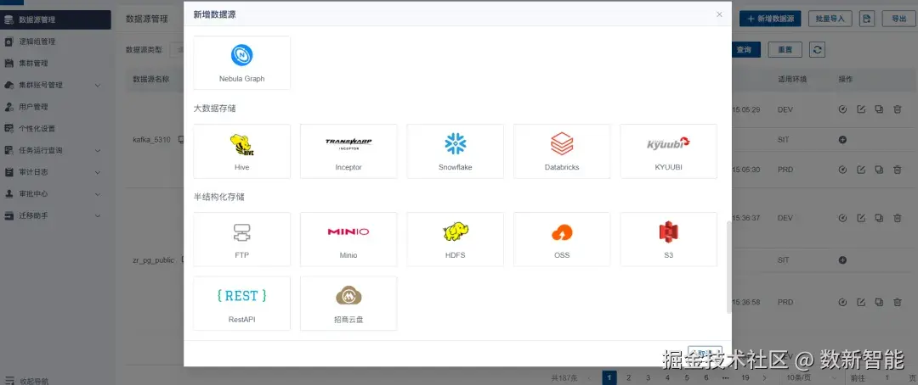Select the HDFS elephant data source
Screen dimensions: 918x385
click(x=455, y=239)
